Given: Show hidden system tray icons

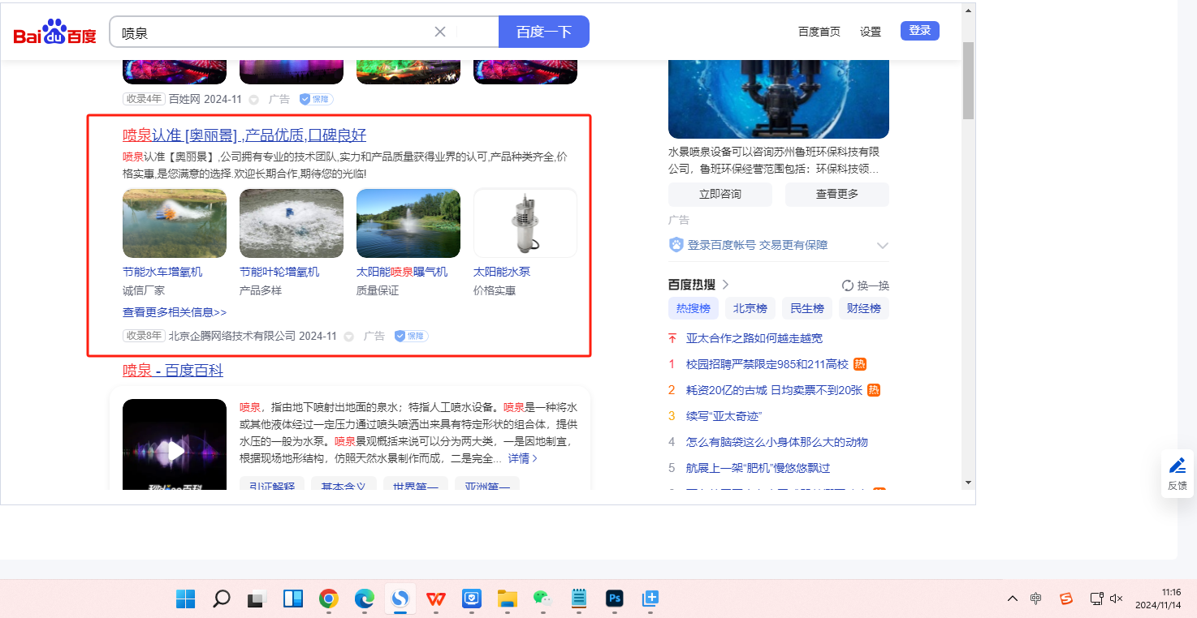Looking at the screenshot, I should point(1012,599).
